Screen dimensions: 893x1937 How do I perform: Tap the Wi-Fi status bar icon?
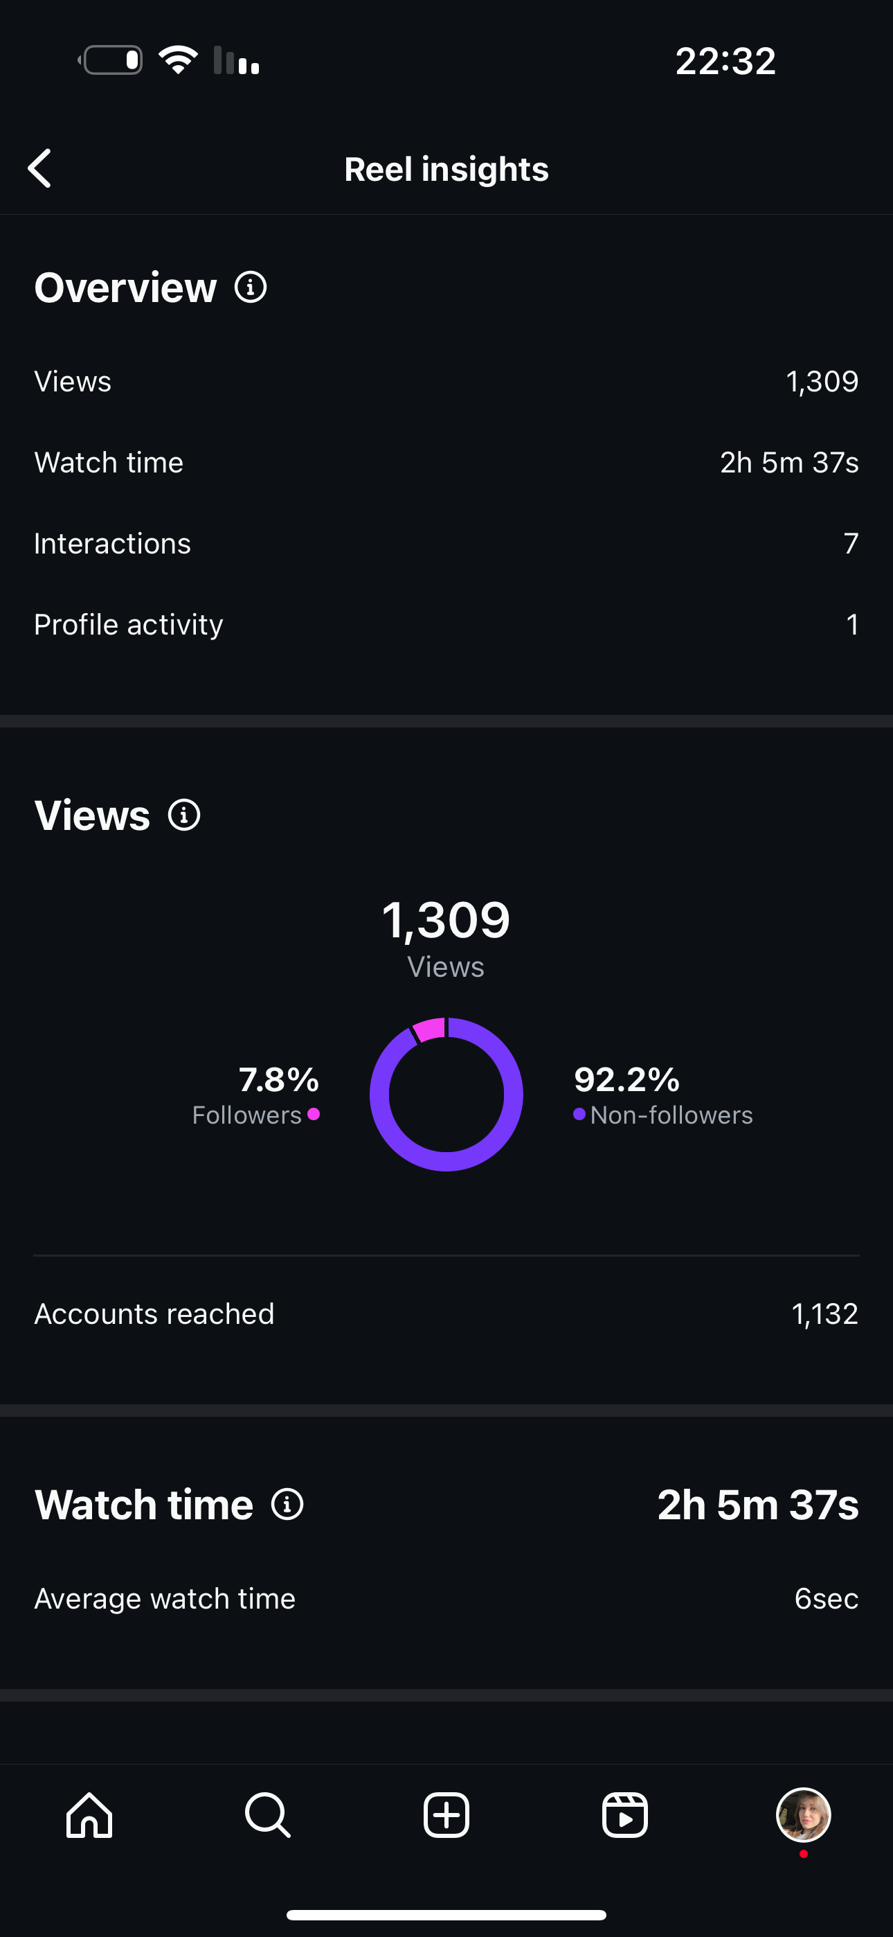(178, 60)
